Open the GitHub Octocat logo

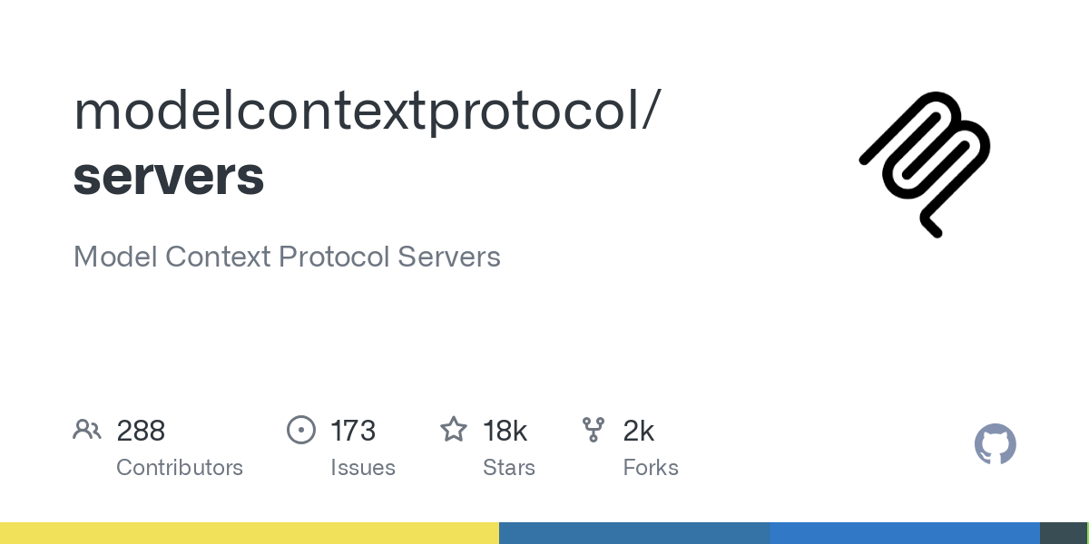[x=995, y=445]
